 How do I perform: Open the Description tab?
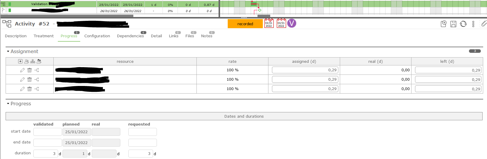(16, 36)
